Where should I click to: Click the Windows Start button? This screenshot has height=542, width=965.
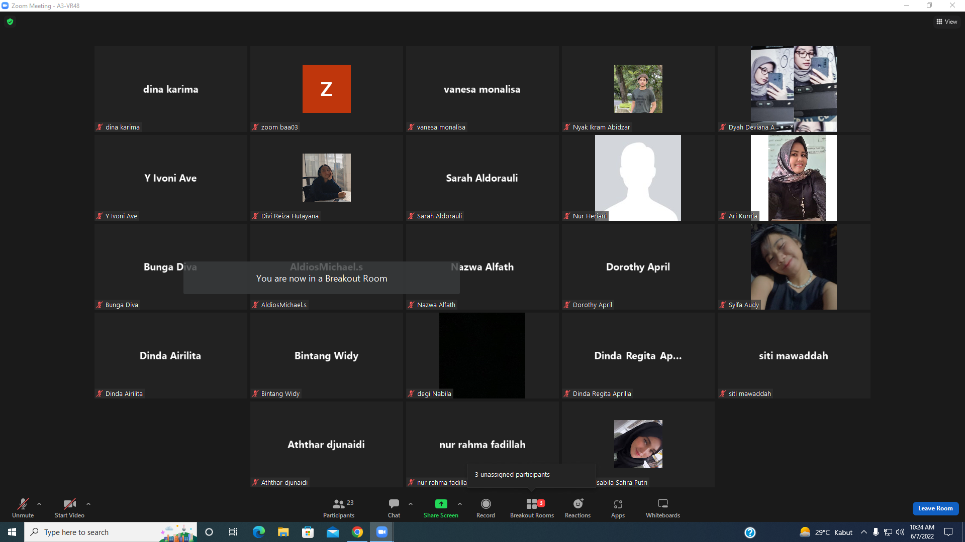coord(12,532)
